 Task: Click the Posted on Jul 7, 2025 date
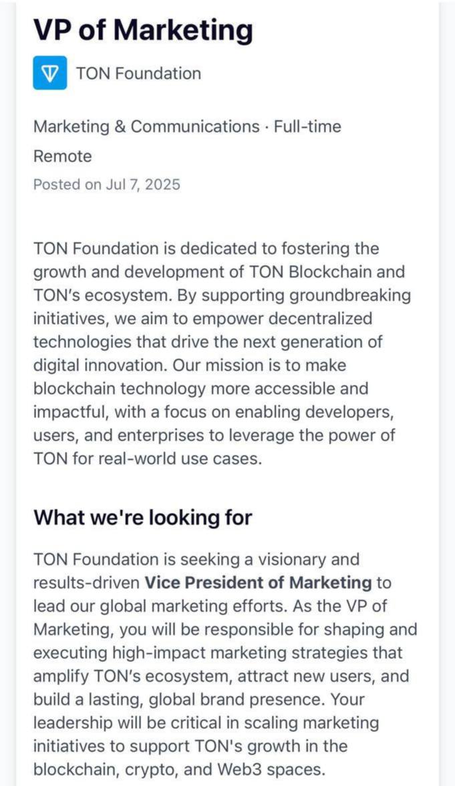(x=107, y=184)
